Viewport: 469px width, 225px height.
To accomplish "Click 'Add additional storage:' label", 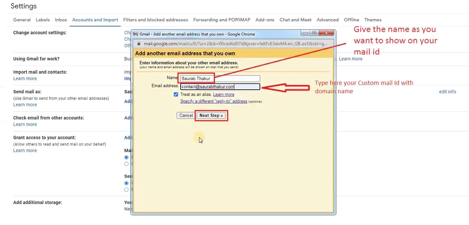I will click(x=38, y=202).
